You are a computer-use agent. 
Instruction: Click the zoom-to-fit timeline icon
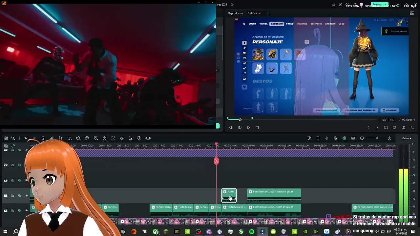[353, 138]
